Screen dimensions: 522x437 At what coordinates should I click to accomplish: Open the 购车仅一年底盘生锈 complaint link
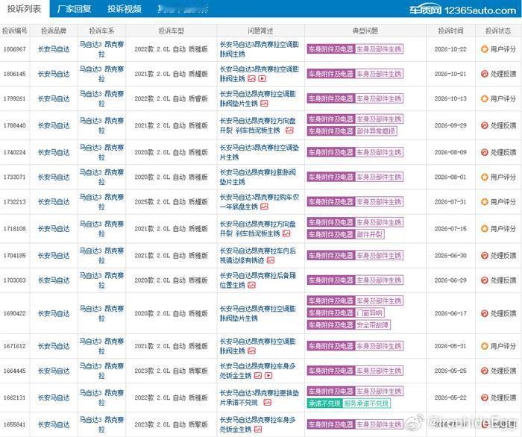(259, 202)
